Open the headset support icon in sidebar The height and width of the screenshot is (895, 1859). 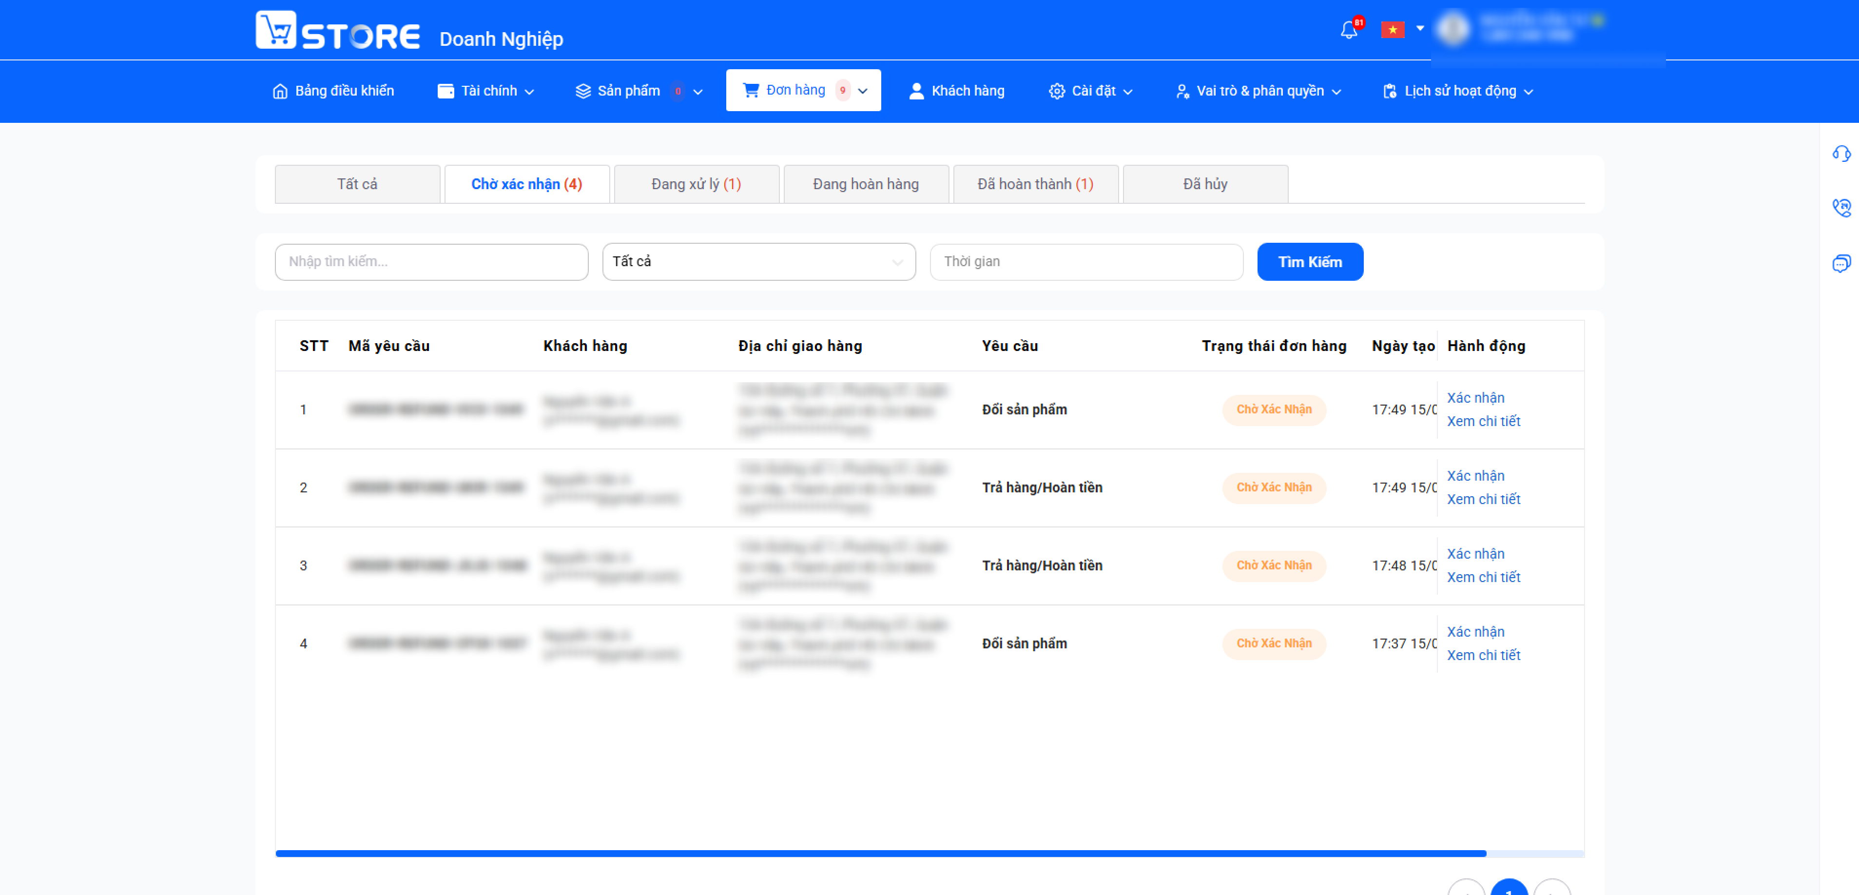pos(1841,154)
